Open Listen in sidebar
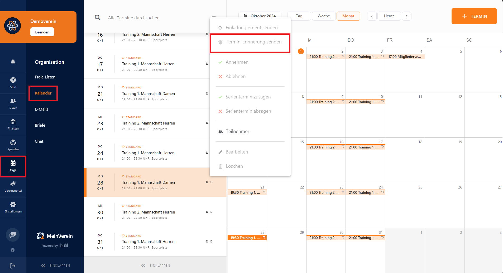This screenshot has height=273, width=503. pos(13,104)
